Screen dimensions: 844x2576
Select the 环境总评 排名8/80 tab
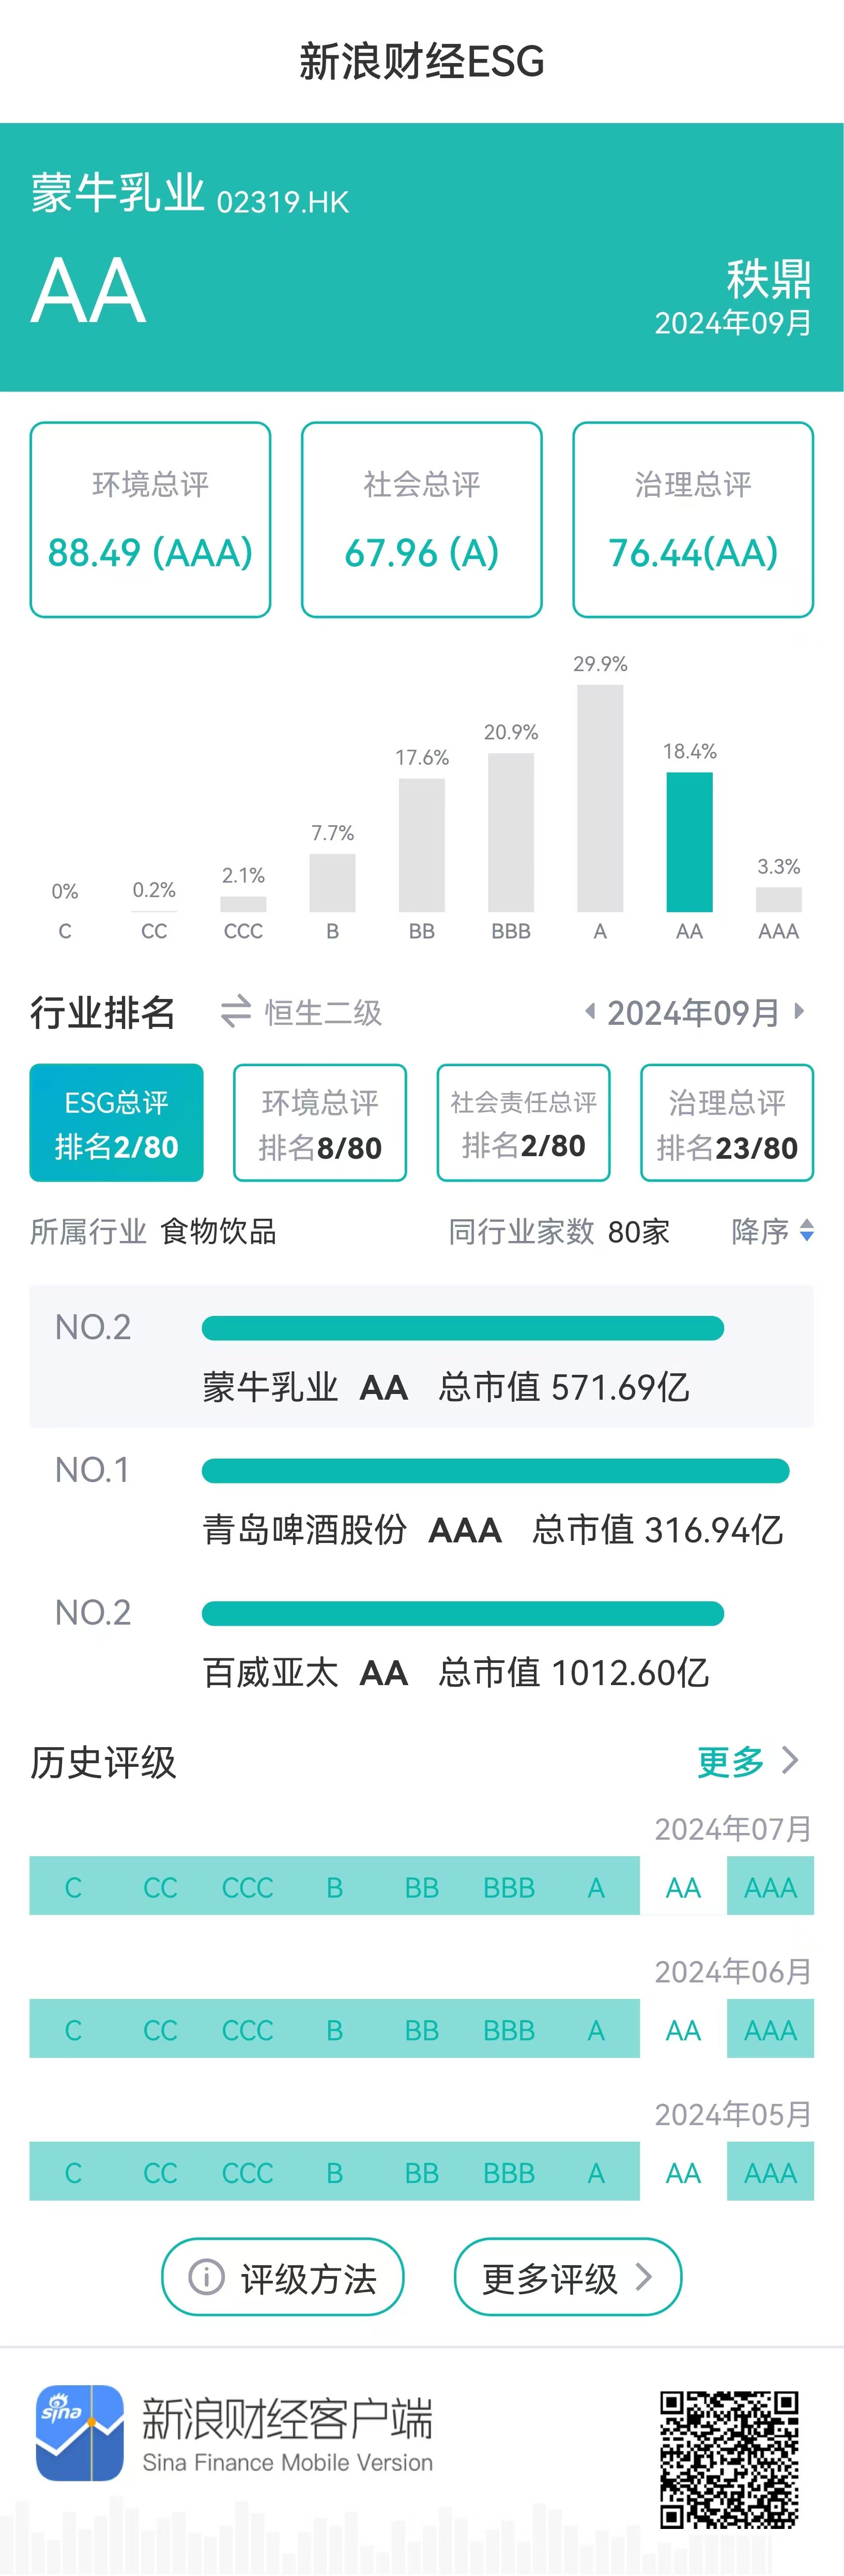pos(320,1123)
